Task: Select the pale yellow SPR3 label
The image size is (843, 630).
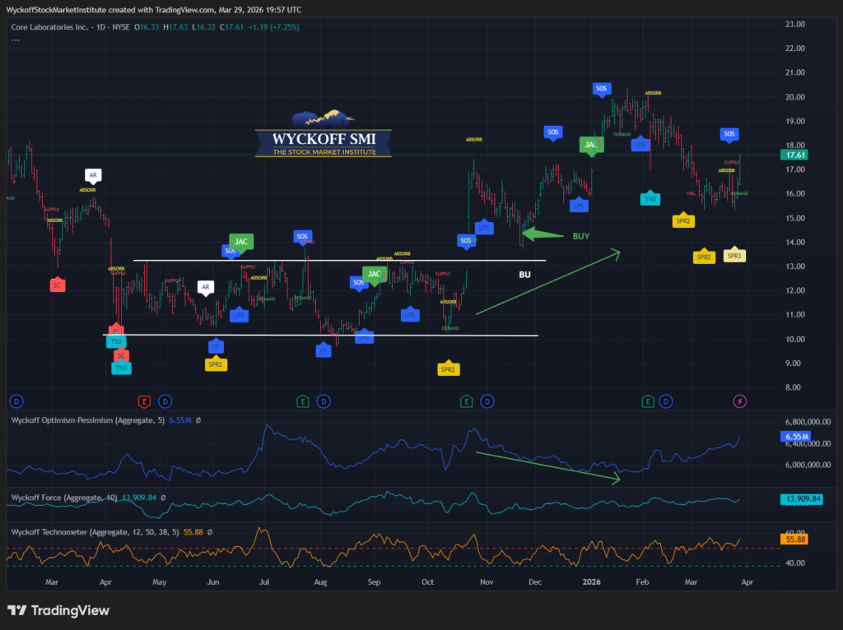Action: coord(734,256)
